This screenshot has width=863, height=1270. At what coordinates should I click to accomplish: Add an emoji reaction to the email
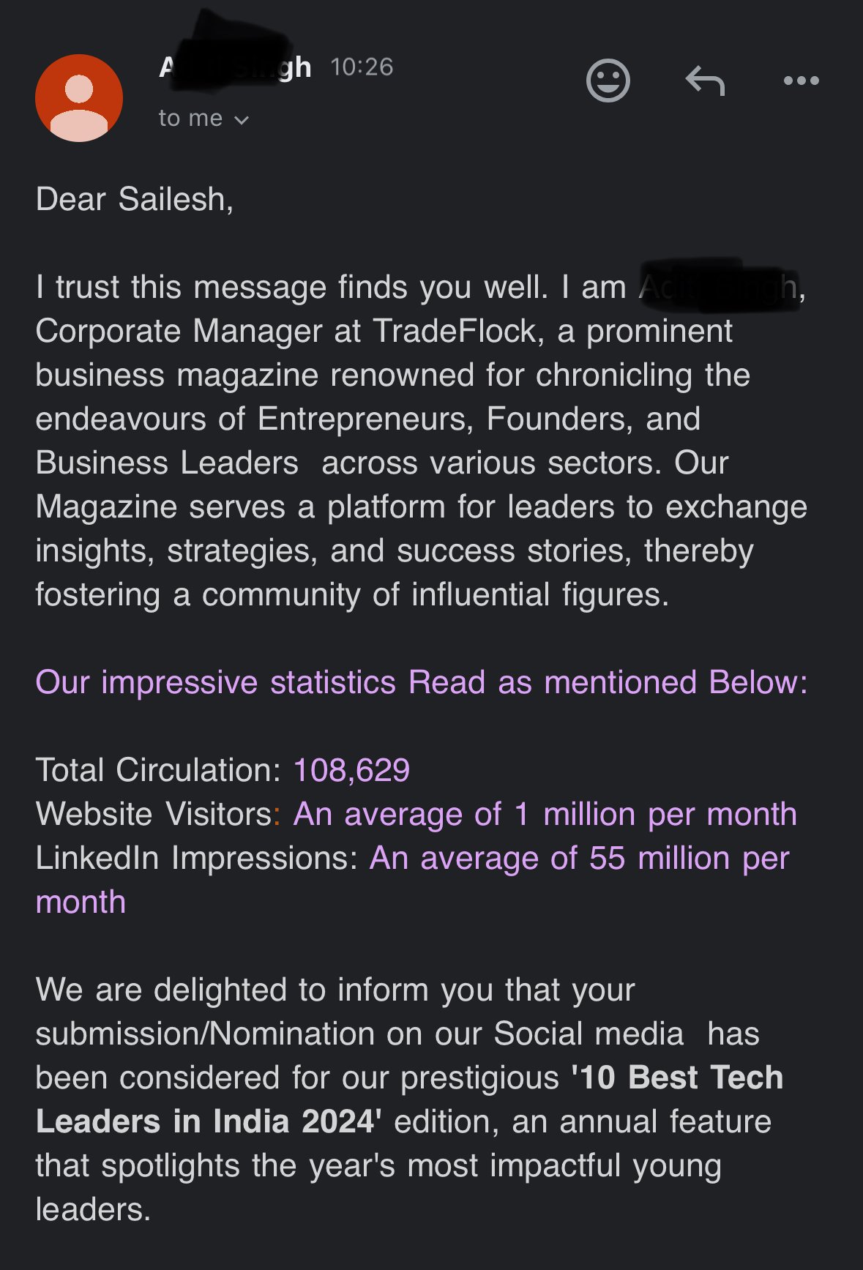tap(608, 81)
